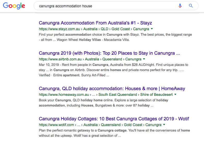Click the green airbnb.com.au URL breadcrumb
Screen dimensions: 204x143
tap(90, 59)
